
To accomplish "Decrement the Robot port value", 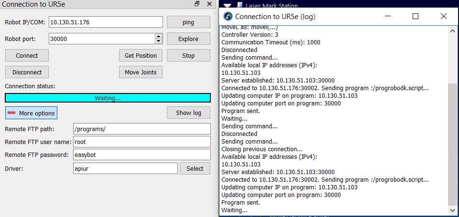I will tap(158, 41).
